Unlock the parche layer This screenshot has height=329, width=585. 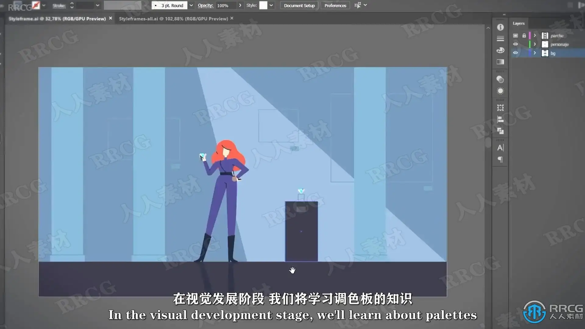[x=524, y=36]
